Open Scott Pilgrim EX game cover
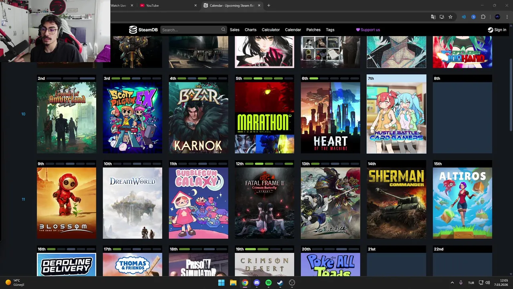Viewport: 513px width, 289px height. [x=133, y=118]
